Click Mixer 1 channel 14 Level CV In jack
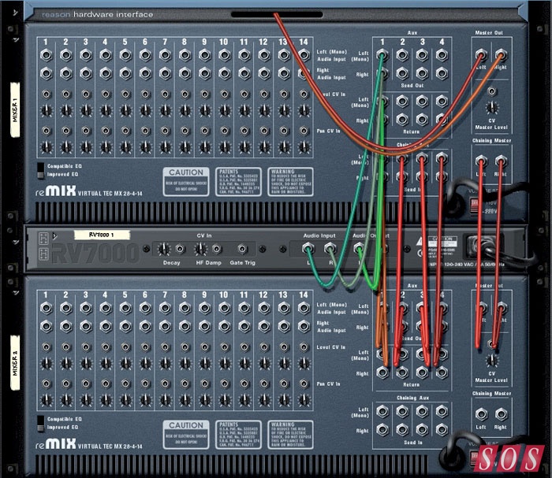Image resolution: width=552 pixels, height=478 pixels. click(x=304, y=94)
